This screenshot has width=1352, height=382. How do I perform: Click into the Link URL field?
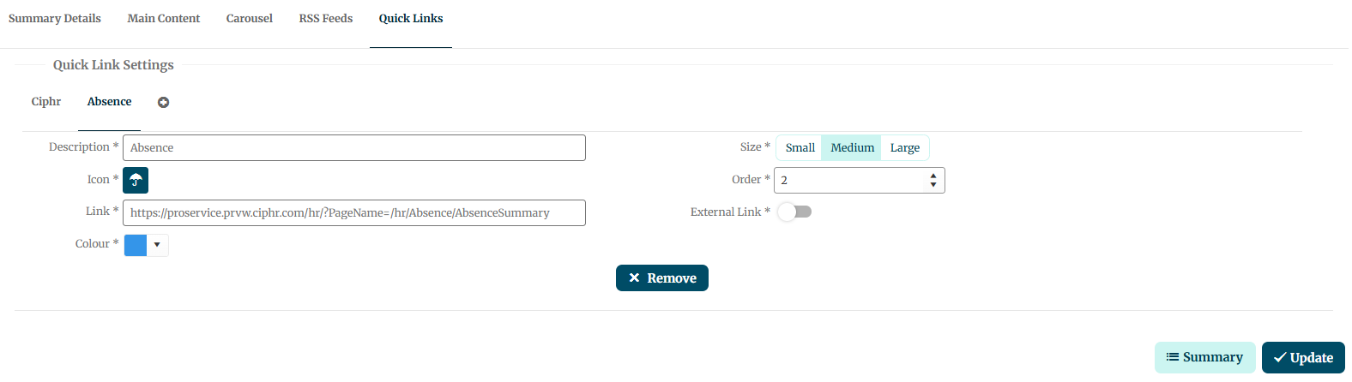point(354,212)
